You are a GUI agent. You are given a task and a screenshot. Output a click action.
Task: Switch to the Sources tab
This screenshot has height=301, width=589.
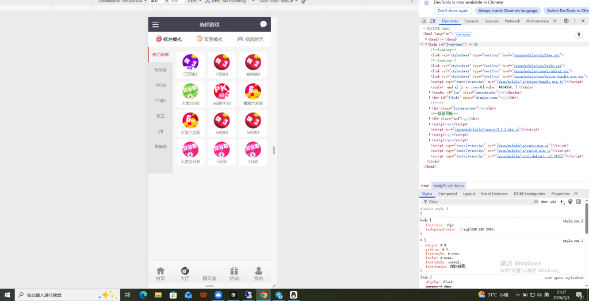point(491,21)
